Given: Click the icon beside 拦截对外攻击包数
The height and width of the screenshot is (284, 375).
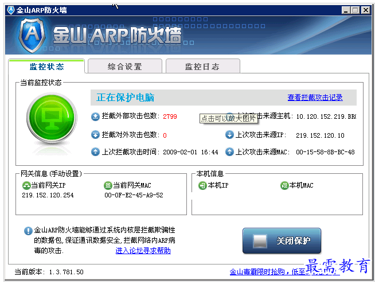Looking at the screenshot, I should tap(95, 135).
